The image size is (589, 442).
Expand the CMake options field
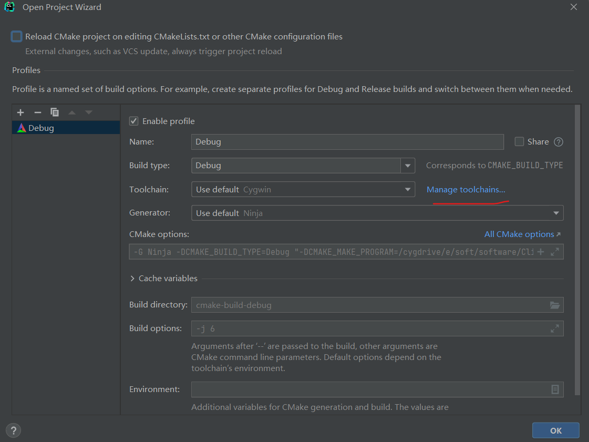point(554,252)
